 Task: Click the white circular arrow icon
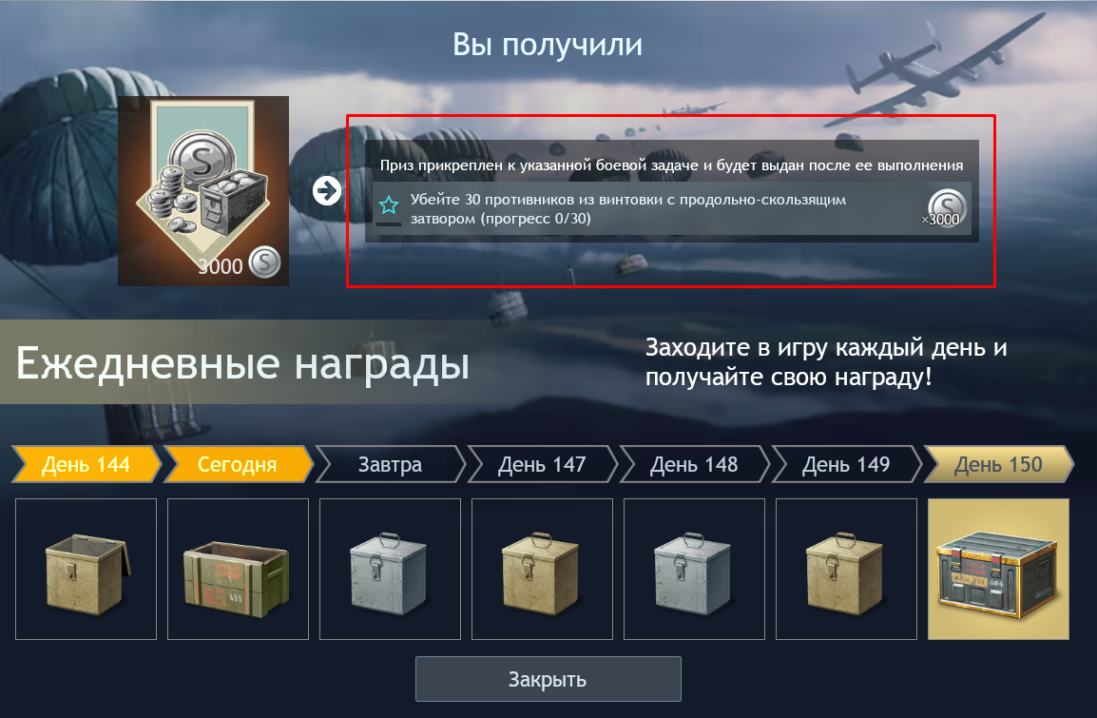tap(327, 190)
